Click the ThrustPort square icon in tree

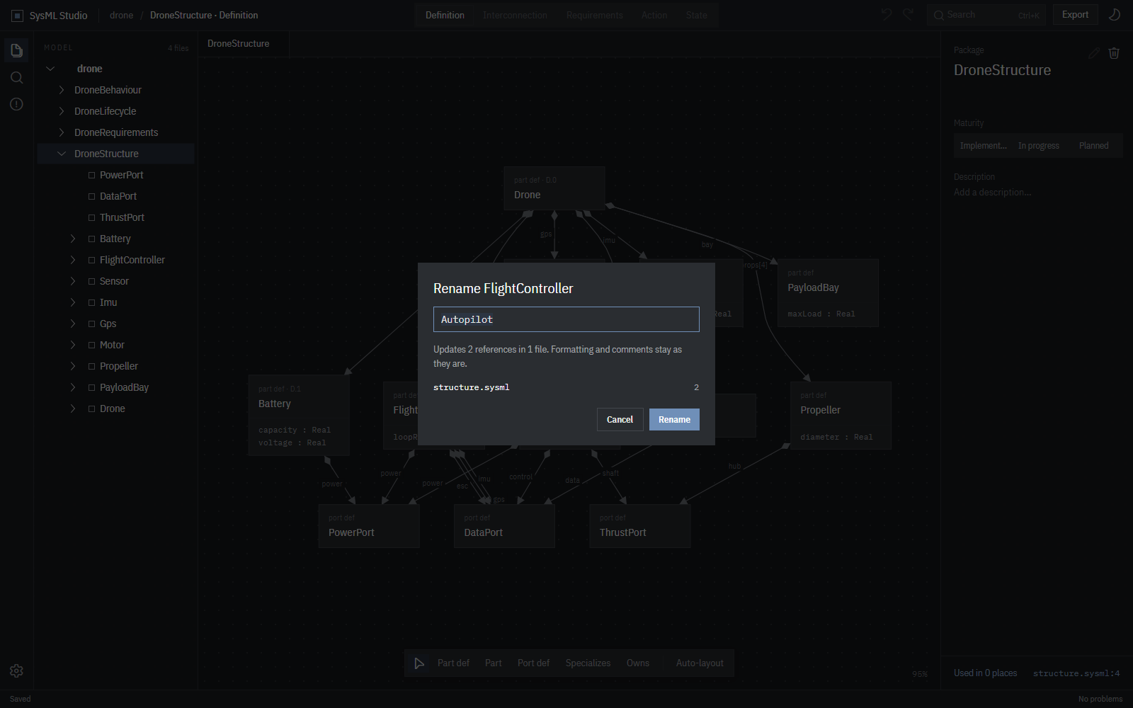(91, 217)
